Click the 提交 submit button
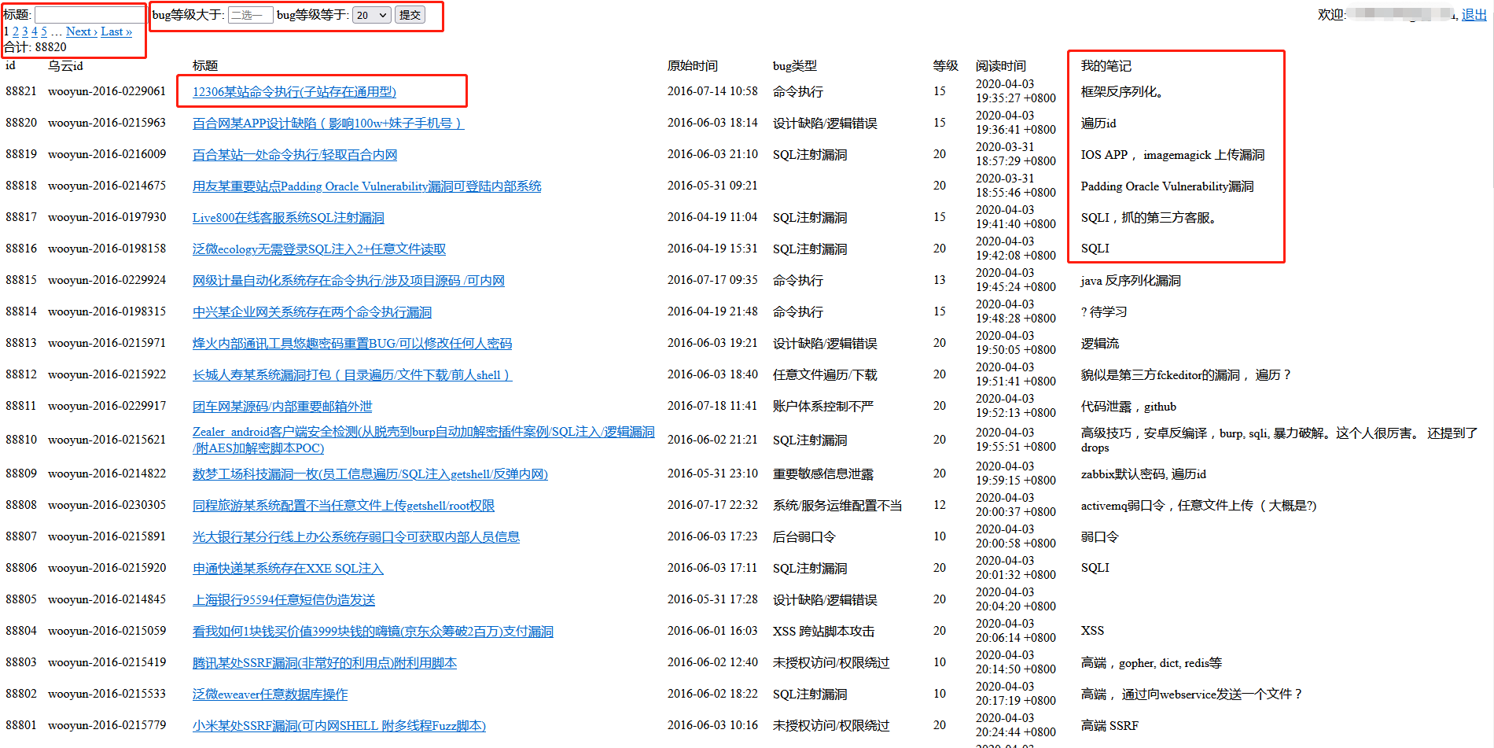The height and width of the screenshot is (748, 1494). coord(410,15)
